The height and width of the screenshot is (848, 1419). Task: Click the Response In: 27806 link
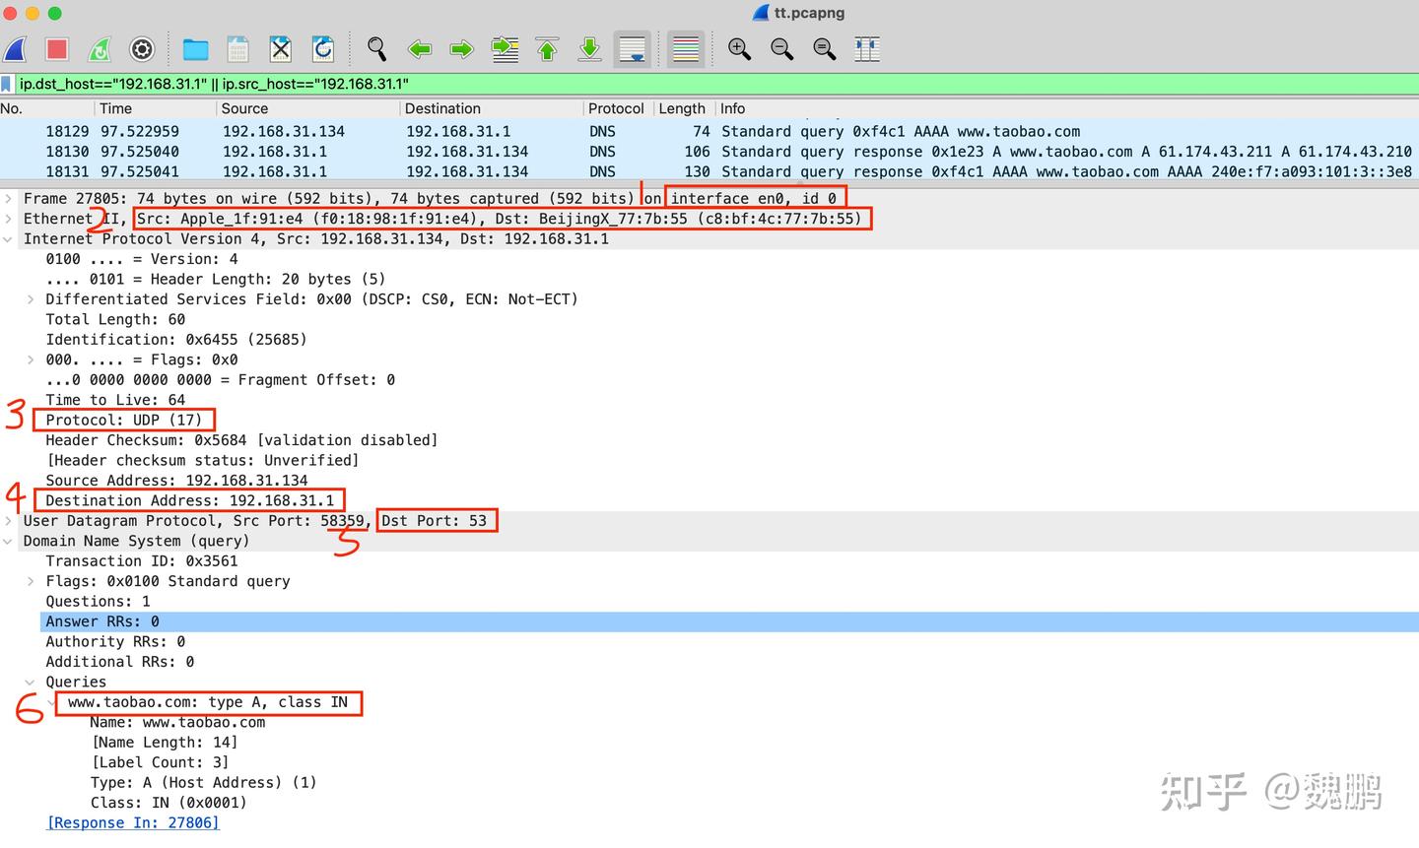pyautogui.click(x=132, y=822)
